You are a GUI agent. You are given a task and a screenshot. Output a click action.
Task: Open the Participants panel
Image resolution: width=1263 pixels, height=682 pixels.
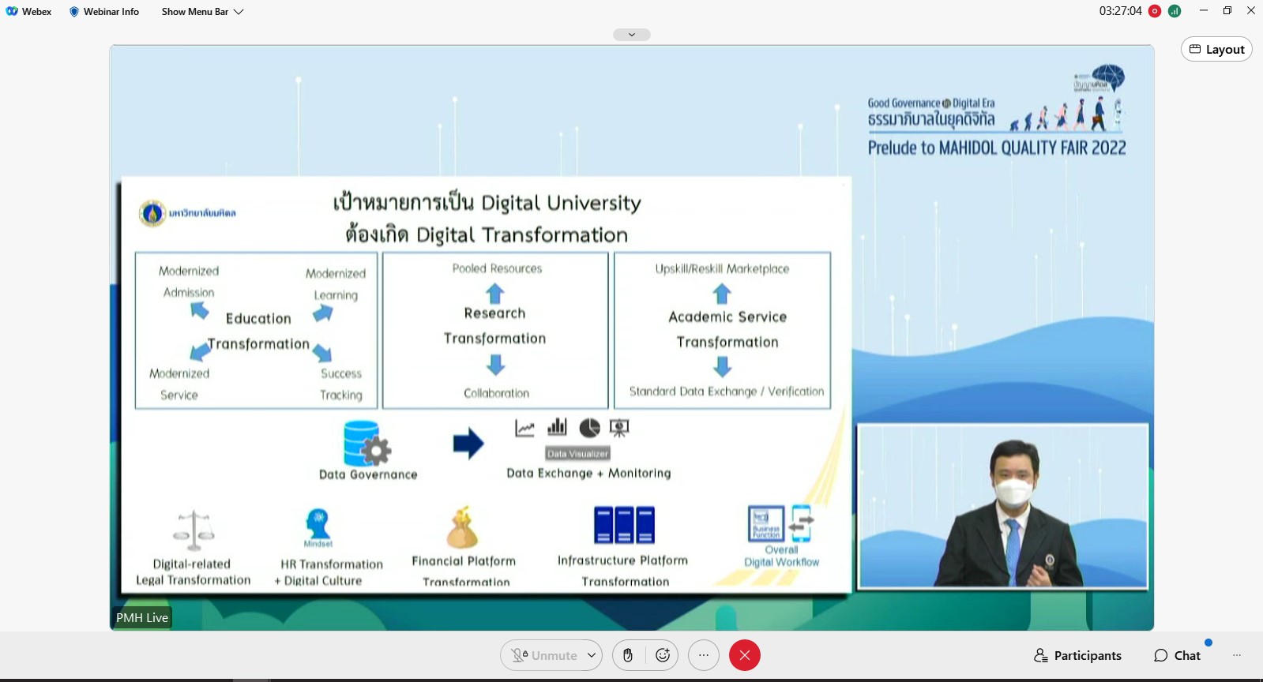(1077, 655)
